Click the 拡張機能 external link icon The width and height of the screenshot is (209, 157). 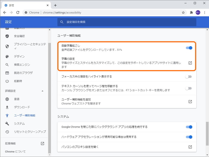coord(43,143)
